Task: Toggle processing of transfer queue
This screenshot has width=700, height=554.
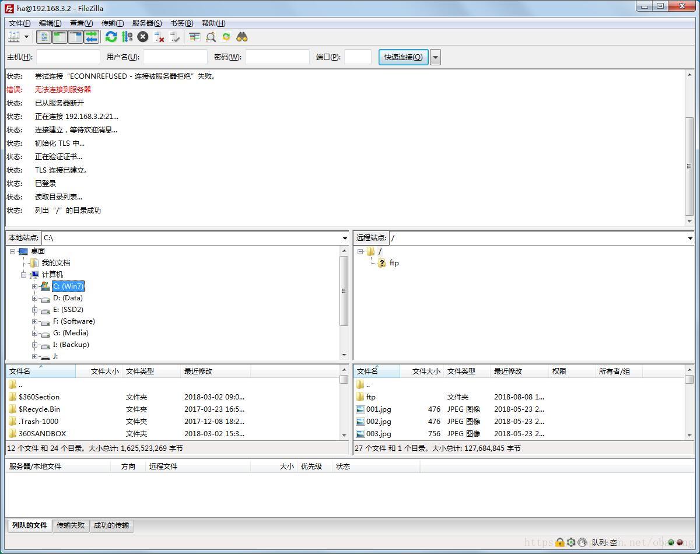Action: click(x=127, y=37)
